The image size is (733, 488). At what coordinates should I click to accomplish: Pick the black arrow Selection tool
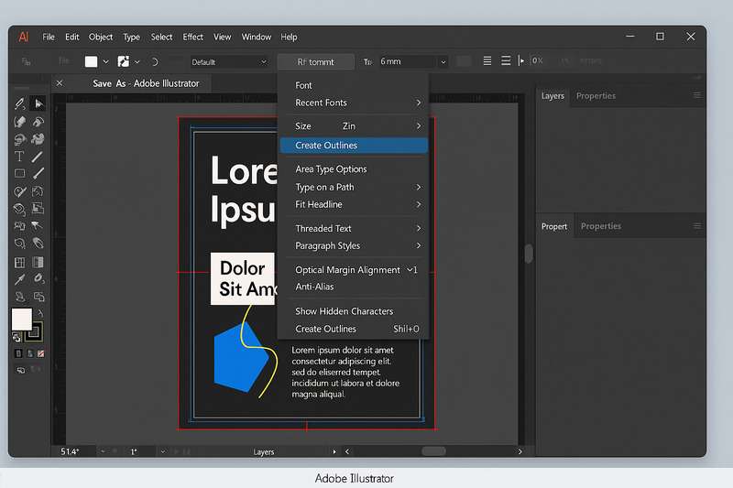[x=38, y=103]
